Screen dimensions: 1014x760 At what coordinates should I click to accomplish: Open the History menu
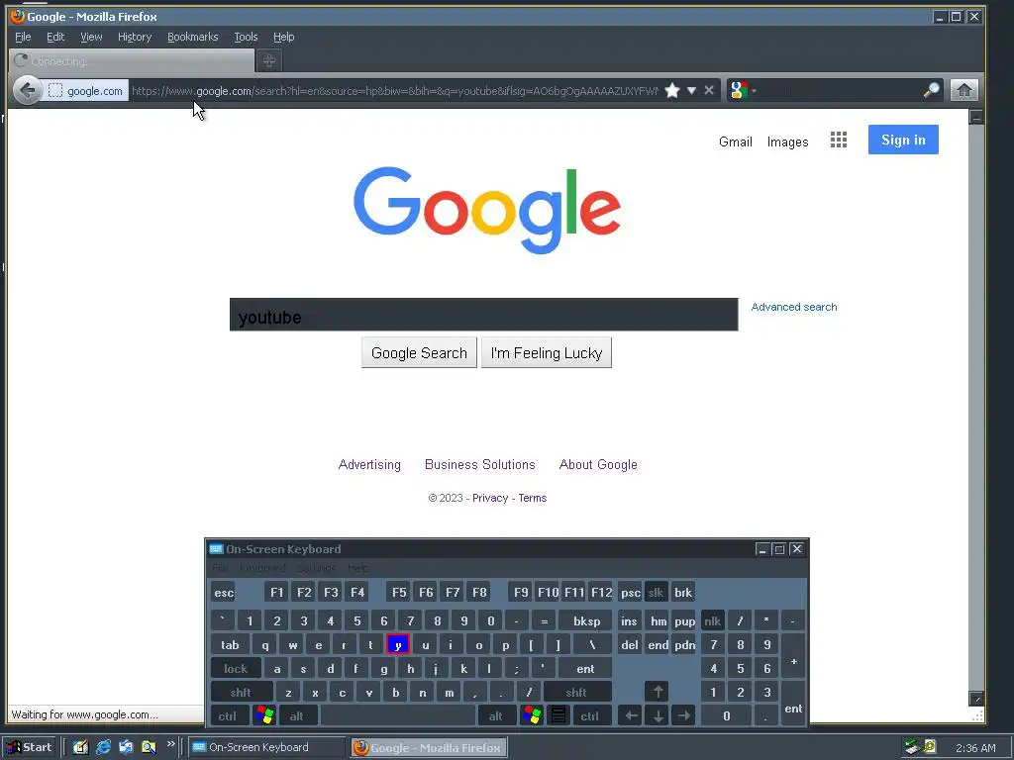(135, 37)
